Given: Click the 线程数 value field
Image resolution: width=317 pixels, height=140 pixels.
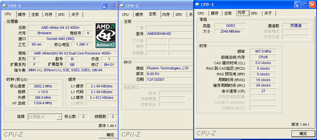Looking at the screenshot, I should tap(113, 117).
